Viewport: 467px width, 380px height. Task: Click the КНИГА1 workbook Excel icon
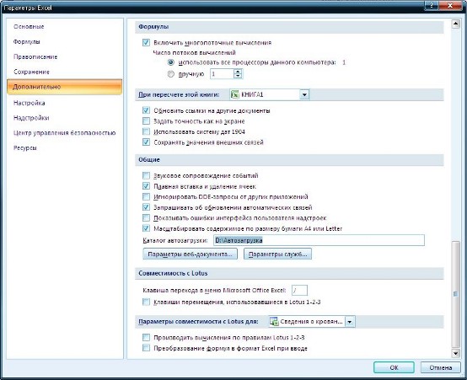pyautogui.click(x=235, y=94)
